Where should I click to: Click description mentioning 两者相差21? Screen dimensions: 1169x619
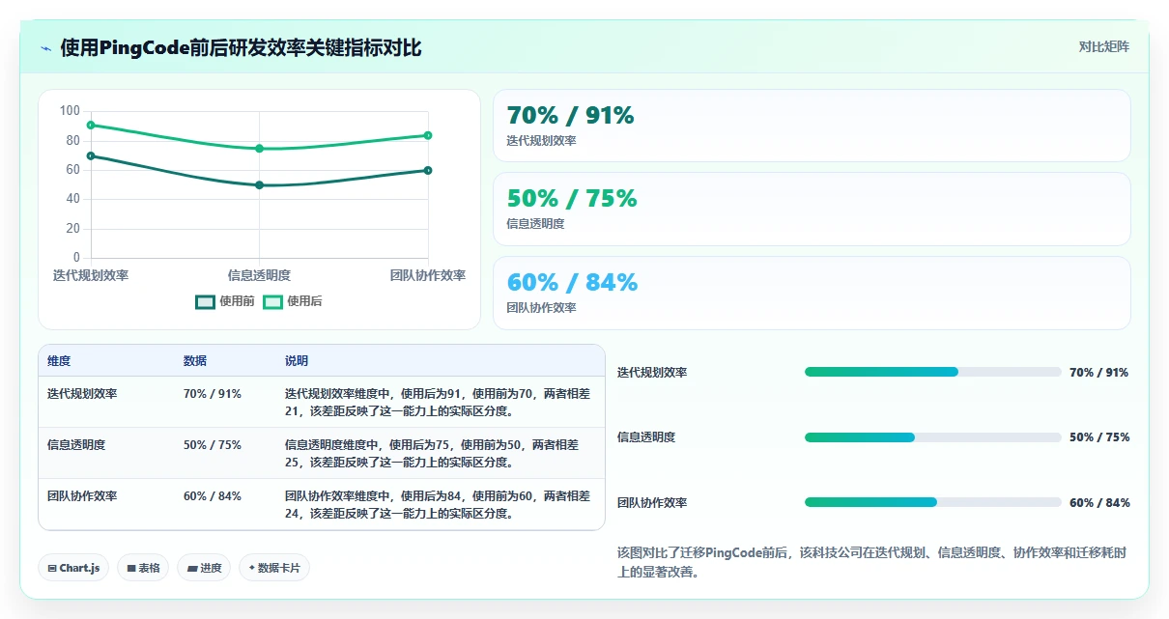coord(438,402)
